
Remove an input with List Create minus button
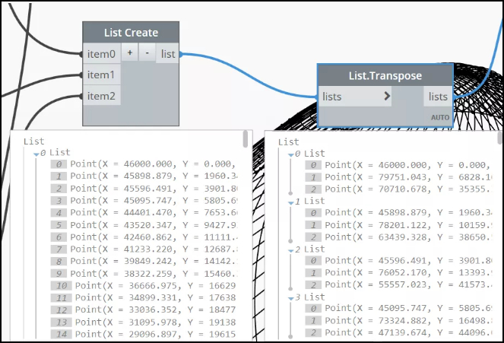147,52
